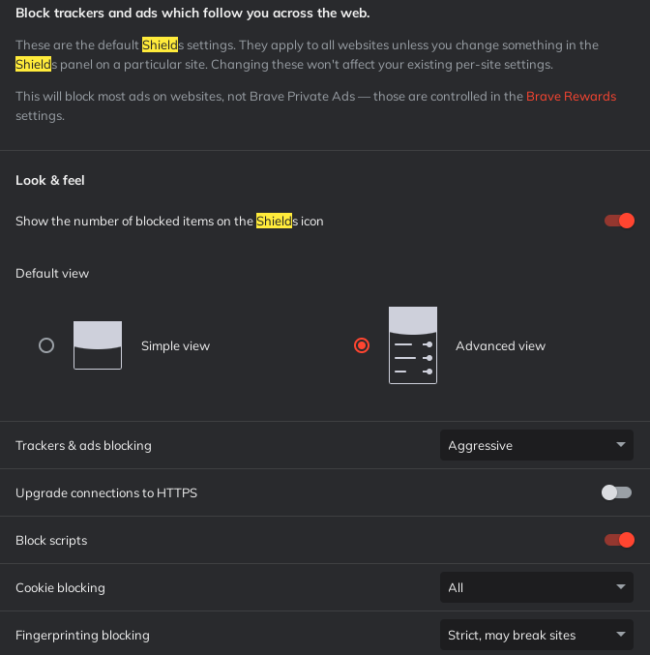The height and width of the screenshot is (655, 650).
Task: Select the Simple view radio button
Action: click(x=46, y=345)
